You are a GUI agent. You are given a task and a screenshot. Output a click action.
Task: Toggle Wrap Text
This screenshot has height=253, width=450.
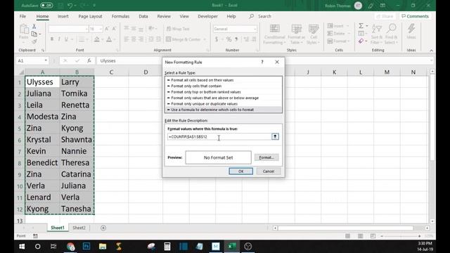coord(178,29)
